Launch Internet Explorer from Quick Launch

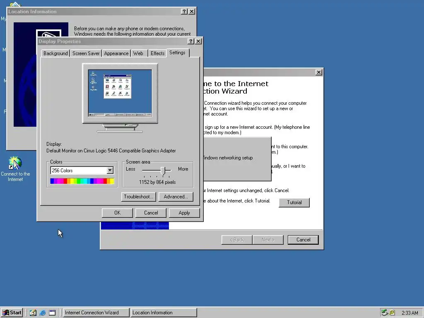coord(43,313)
